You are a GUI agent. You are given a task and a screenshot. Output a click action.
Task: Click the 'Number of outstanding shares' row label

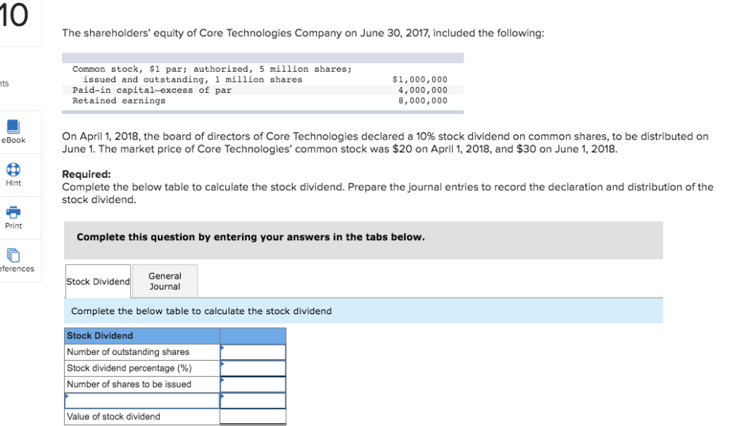pos(128,352)
